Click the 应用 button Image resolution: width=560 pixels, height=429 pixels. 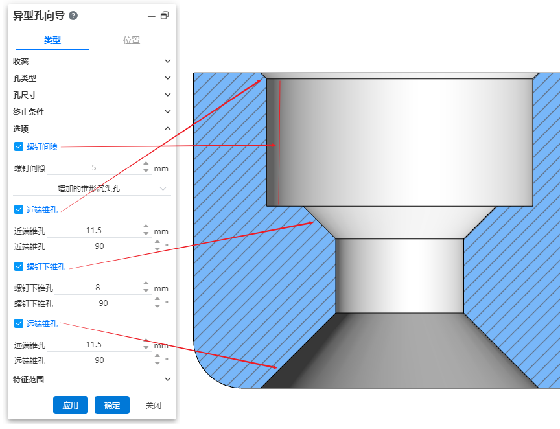pos(71,405)
